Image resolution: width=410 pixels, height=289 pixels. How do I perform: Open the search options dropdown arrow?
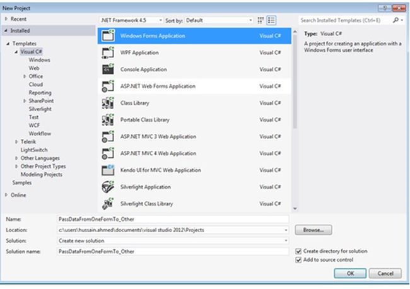pos(402,20)
